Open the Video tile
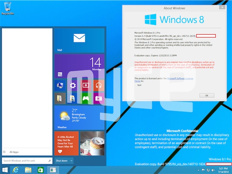 point(86,85)
